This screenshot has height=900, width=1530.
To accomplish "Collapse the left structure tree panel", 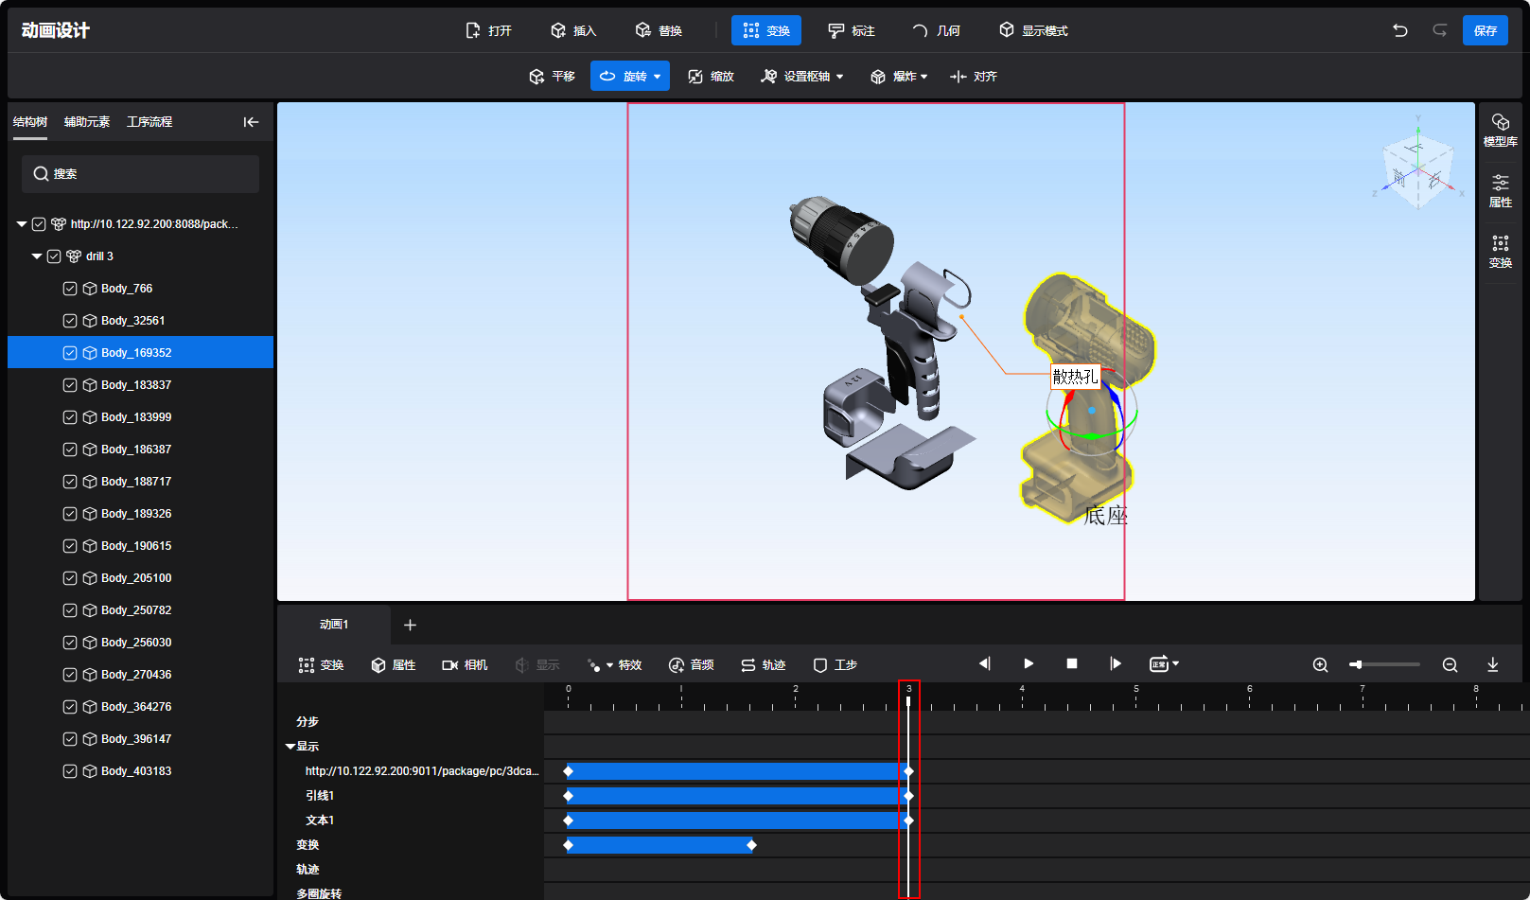I will click(x=251, y=122).
